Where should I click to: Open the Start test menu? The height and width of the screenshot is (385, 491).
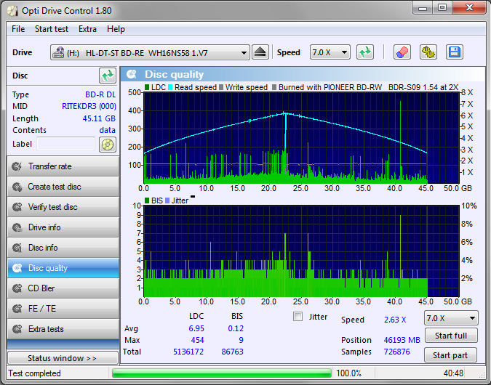click(x=52, y=29)
